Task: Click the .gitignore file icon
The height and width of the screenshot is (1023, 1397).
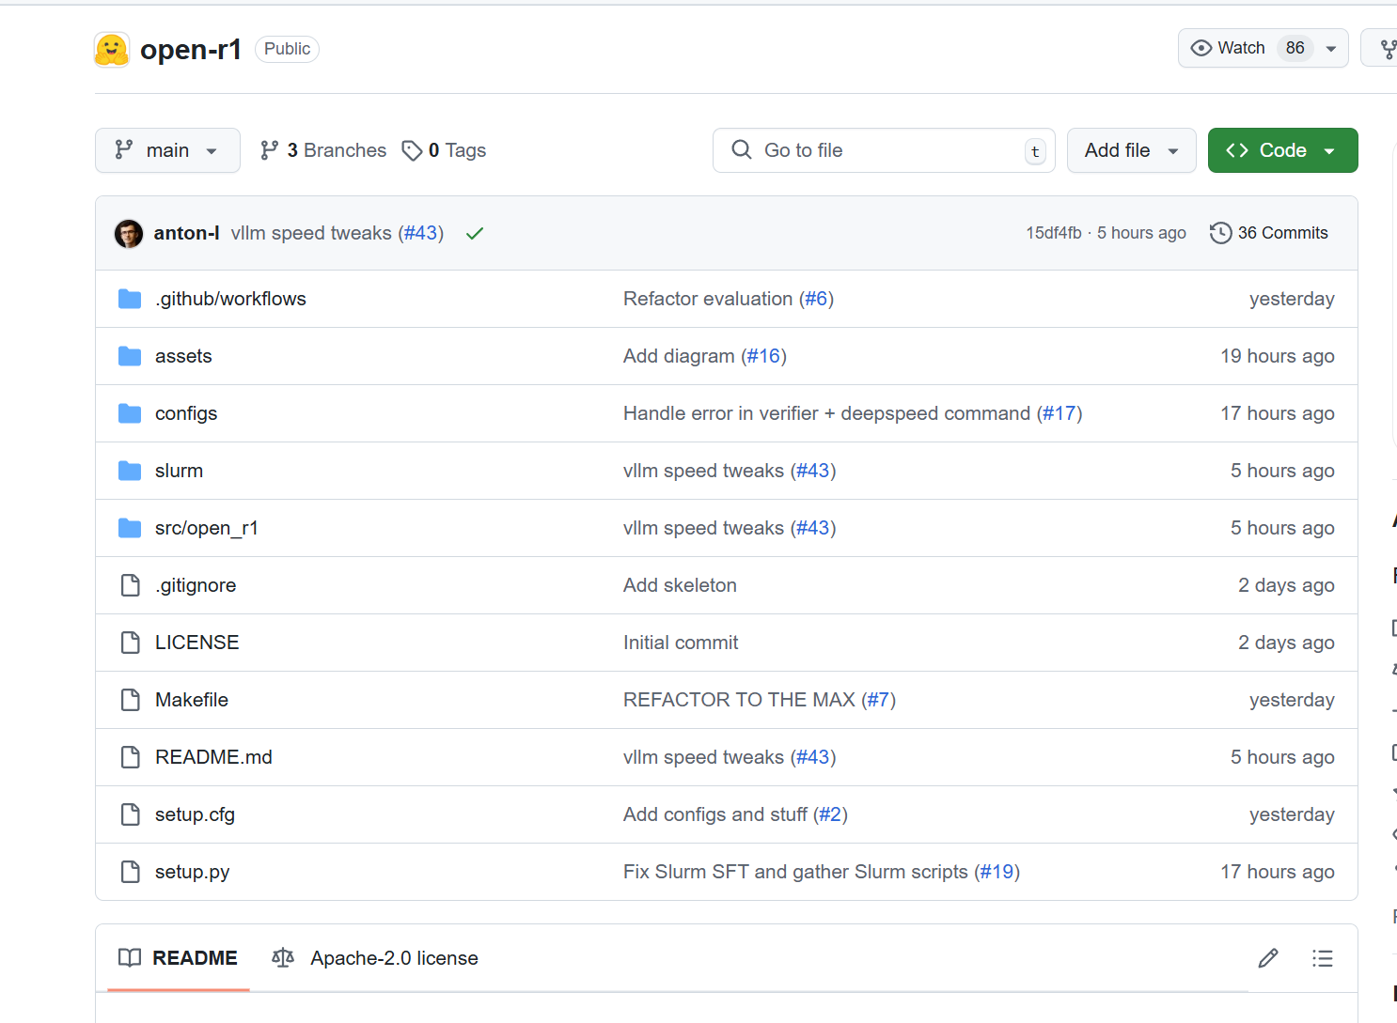Action: (x=131, y=585)
